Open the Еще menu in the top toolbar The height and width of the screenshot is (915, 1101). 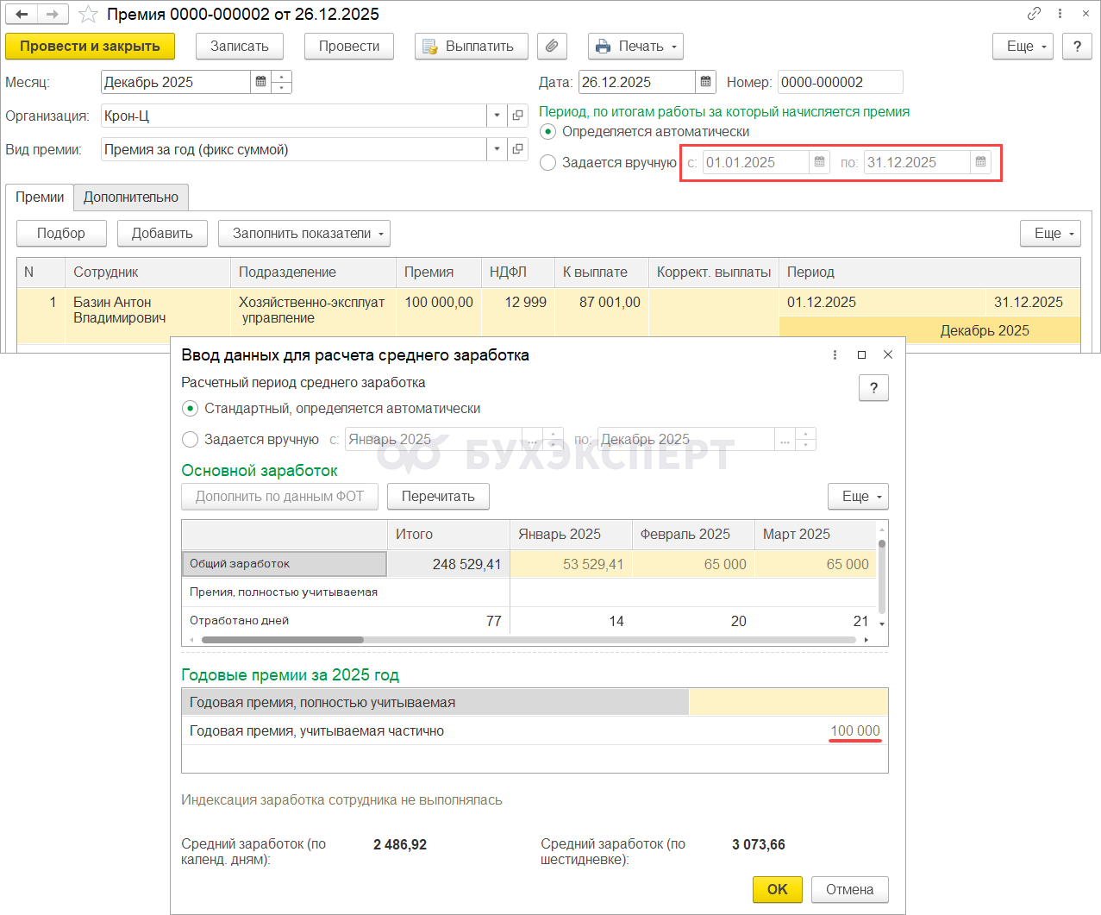[x=1023, y=47]
